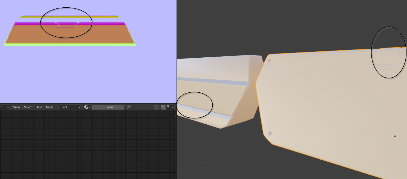Open the Add menu in the Shader Editor
Viewport: 407px width, 179px height.
click(39, 107)
